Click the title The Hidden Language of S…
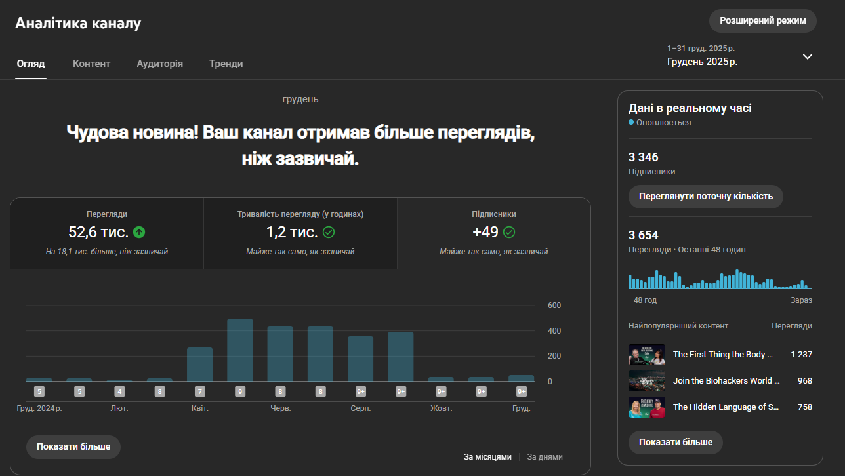The height and width of the screenshot is (476, 845). [x=726, y=407]
